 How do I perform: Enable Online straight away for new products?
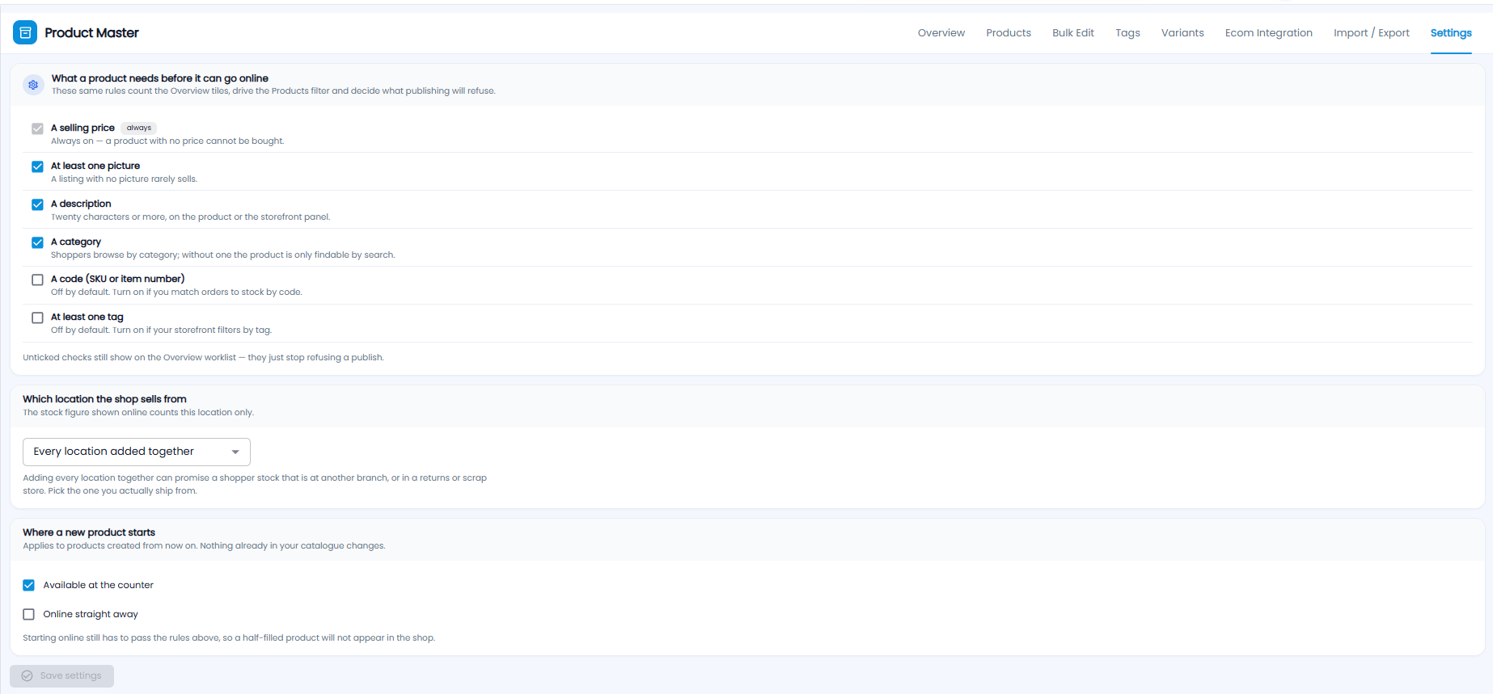point(29,614)
